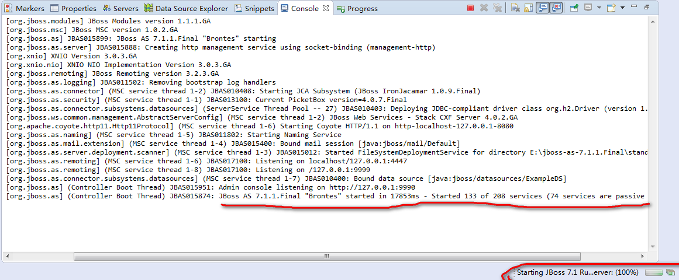Screen dimensions: 679x280
Task: Click the 'Bound mail session' log line
Action: (x=233, y=143)
